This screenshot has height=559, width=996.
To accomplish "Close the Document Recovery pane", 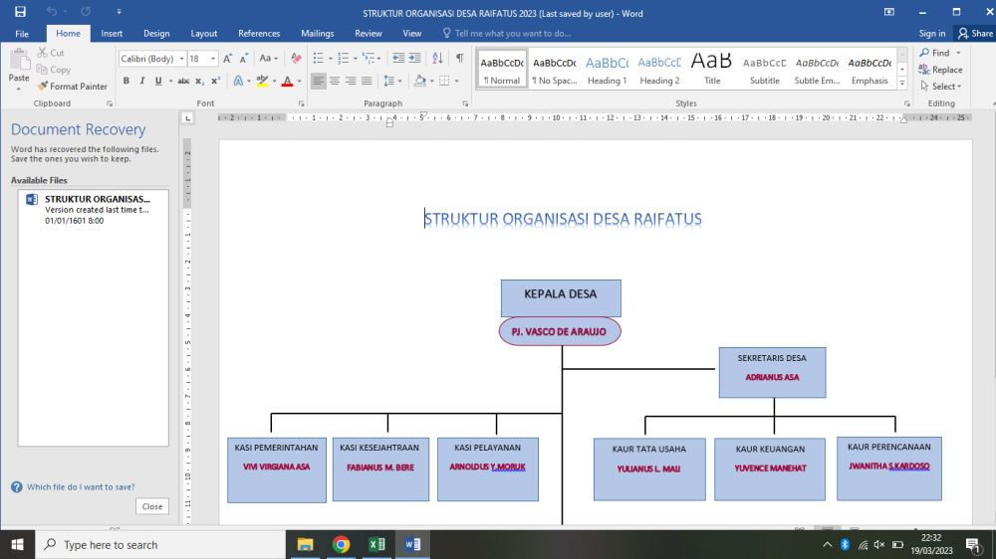I will click(152, 506).
